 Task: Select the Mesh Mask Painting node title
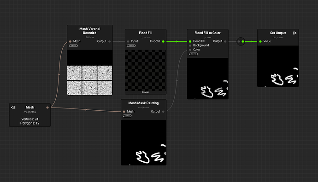[x=143, y=103]
